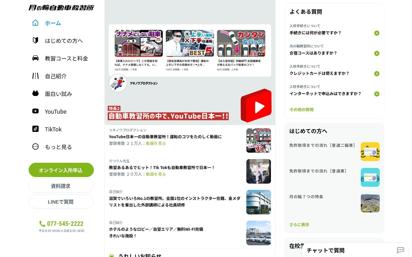
Task: Click the car icon beside 教習コースと料金
Action: 35,58
